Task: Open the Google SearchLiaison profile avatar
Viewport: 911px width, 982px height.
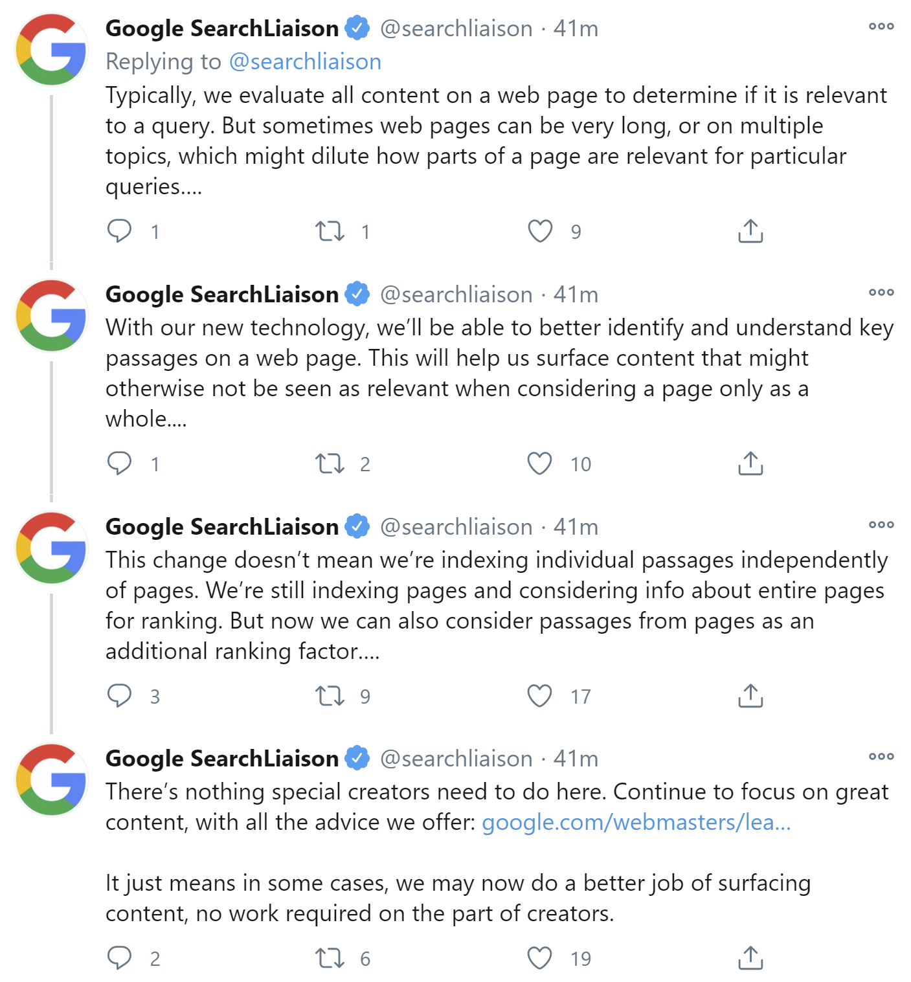Action: (x=51, y=49)
